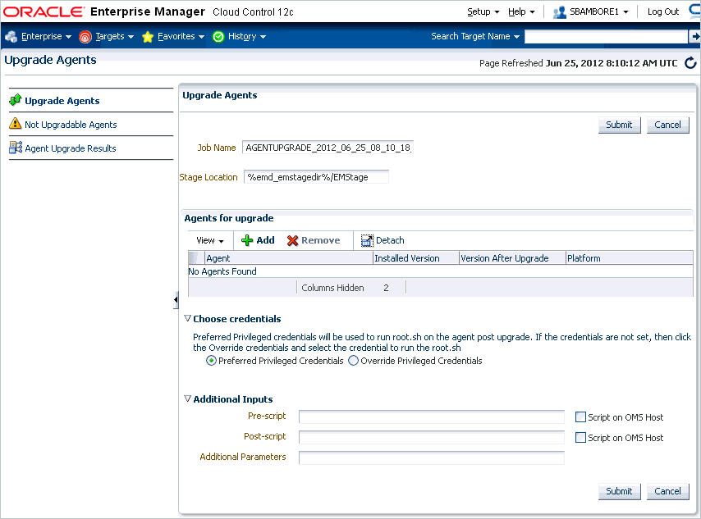Click the bottom Cancel button

tap(667, 491)
